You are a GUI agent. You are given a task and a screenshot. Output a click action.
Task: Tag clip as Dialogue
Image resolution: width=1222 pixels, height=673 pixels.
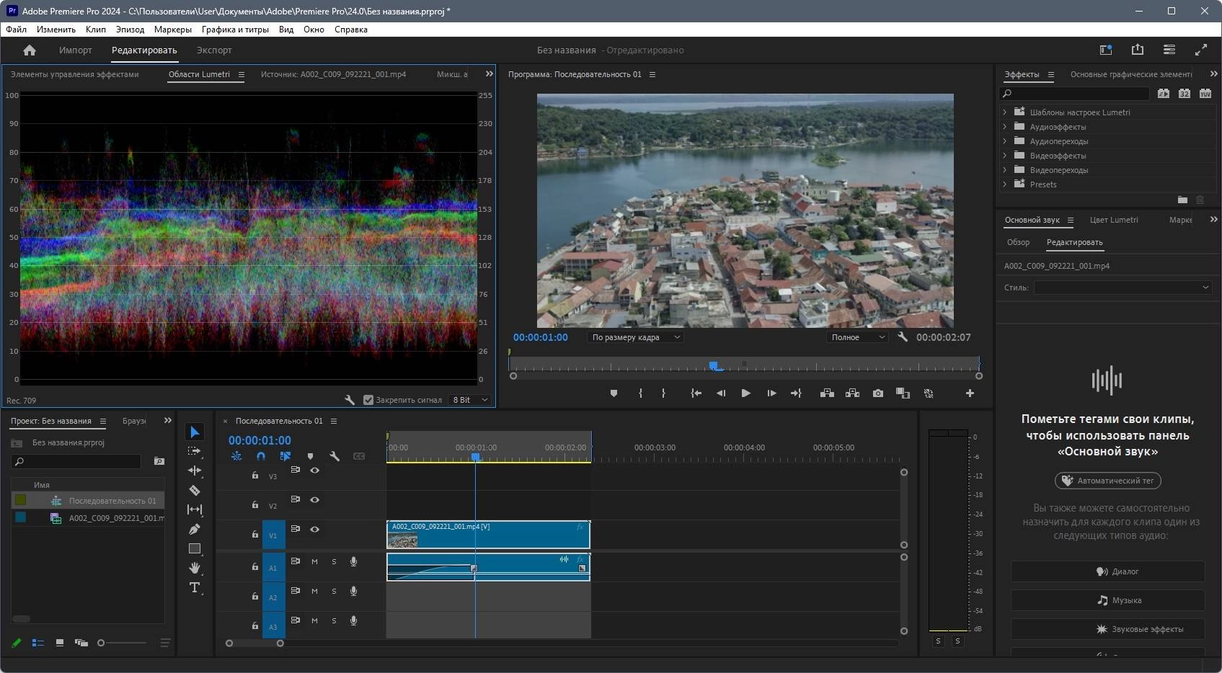pos(1107,571)
